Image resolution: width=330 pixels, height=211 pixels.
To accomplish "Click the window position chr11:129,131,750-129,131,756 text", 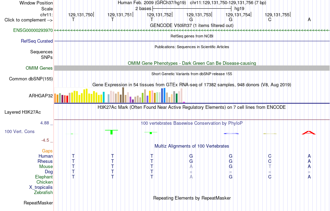I will (228, 3).
